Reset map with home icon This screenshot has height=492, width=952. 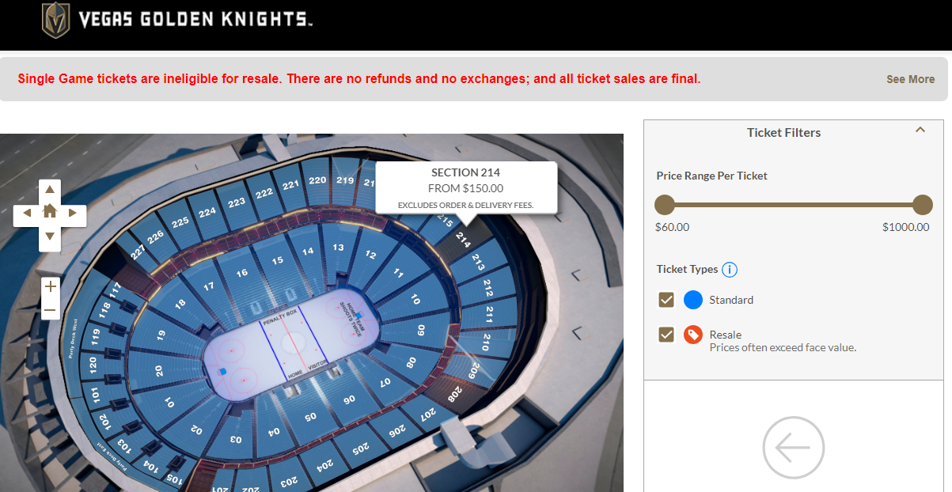click(x=50, y=212)
